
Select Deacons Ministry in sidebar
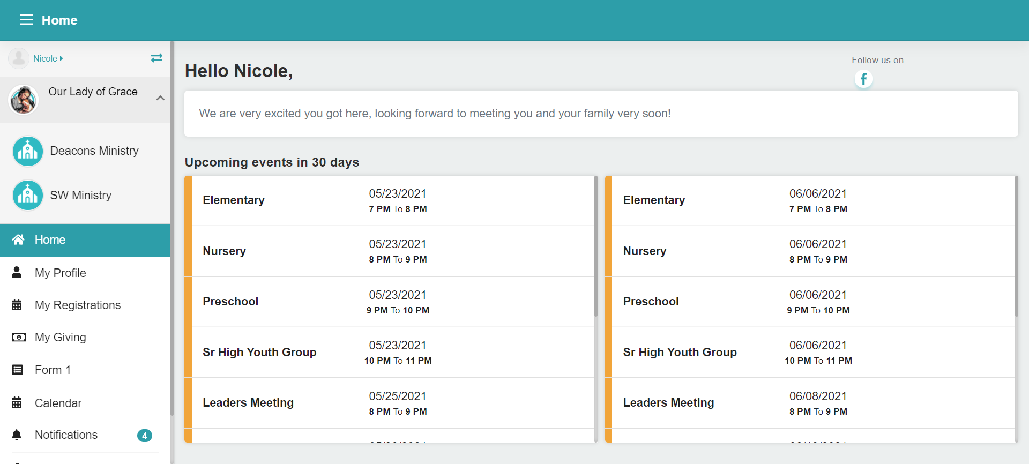click(85, 151)
